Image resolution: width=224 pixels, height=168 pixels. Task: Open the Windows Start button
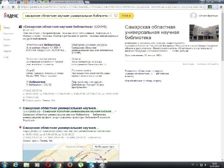4,165
